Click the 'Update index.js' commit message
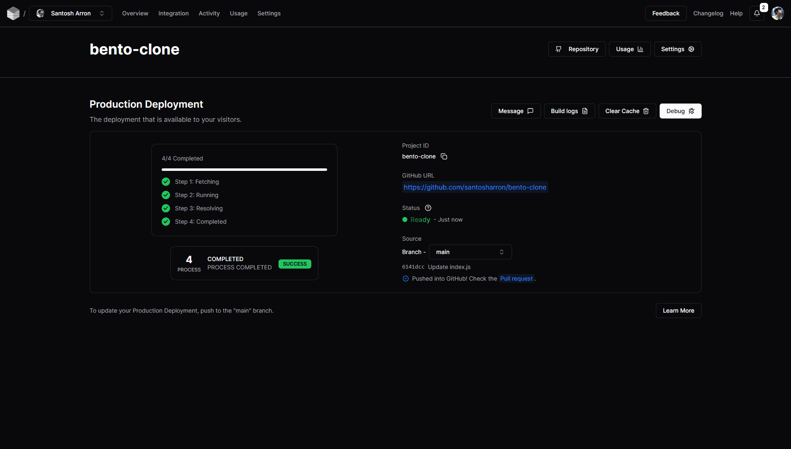This screenshot has width=791, height=449. (x=449, y=267)
